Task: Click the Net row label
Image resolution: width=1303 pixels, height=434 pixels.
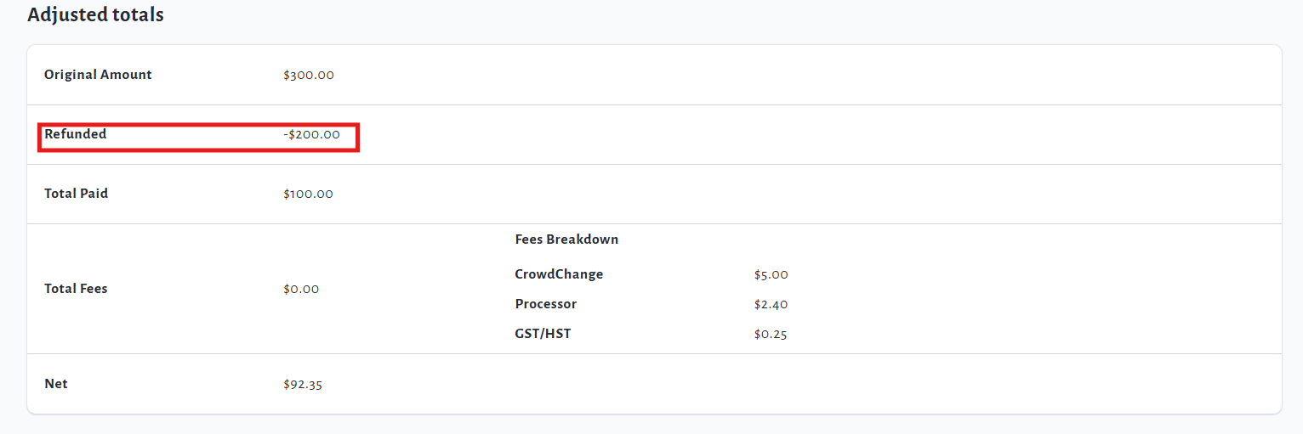Action: tap(56, 384)
